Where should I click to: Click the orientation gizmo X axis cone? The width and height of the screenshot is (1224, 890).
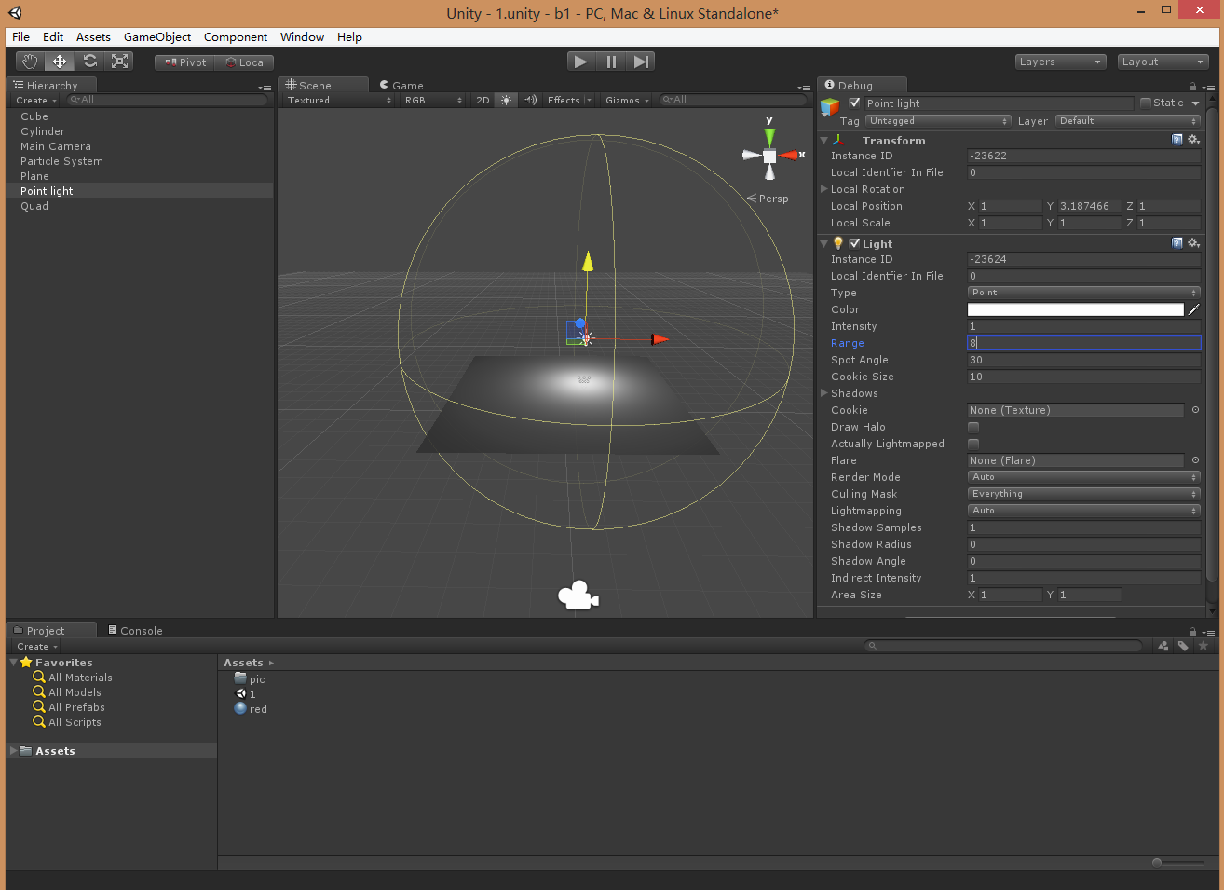tap(790, 156)
